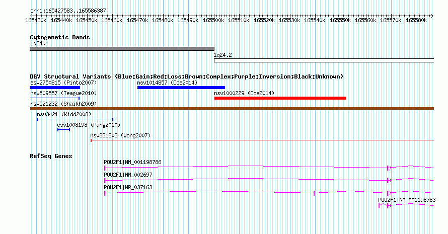Open variant nsv1014857 (Coe2014) label
The height and width of the screenshot is (234, 448).
[167, 83]
